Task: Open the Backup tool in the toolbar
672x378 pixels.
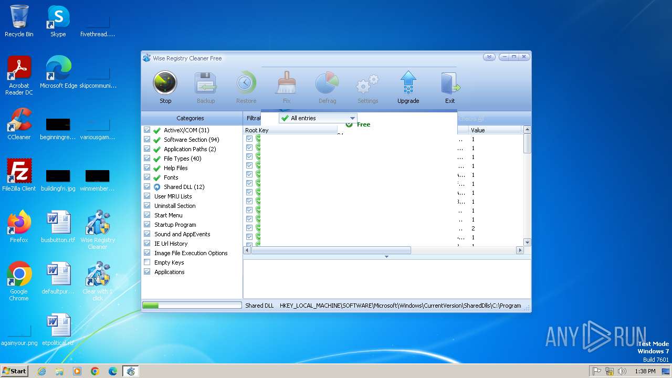Action: click(x=206, y=88)
